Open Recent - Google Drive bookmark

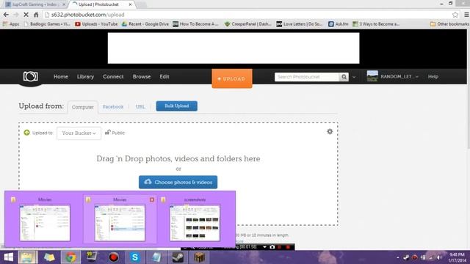pyautogui.click(x=145, y=24)
